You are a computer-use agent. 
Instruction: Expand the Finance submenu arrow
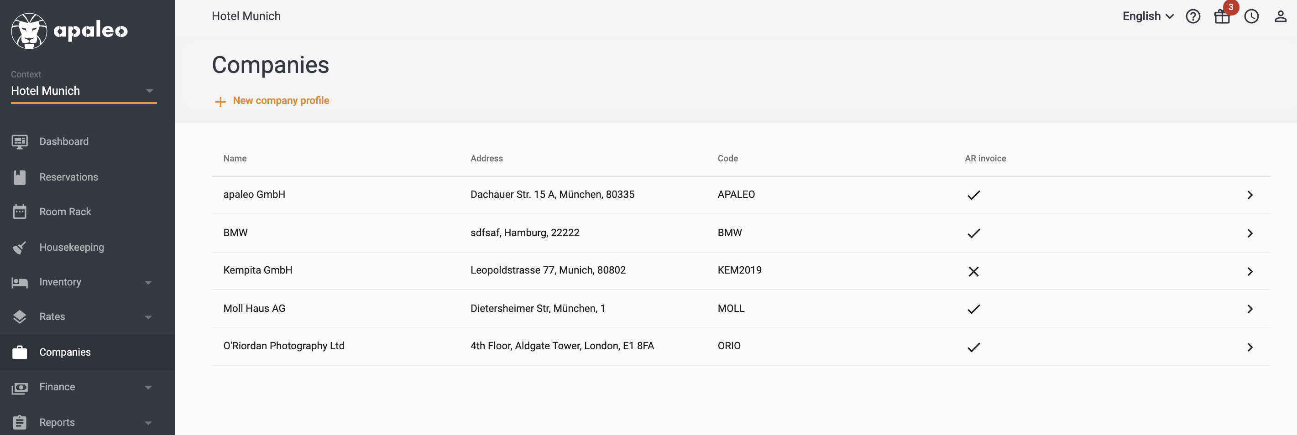pyautogui.click(x=148, y=388)
